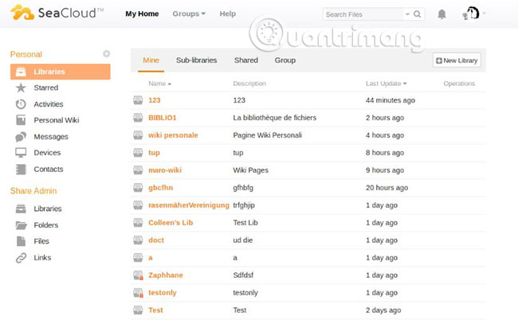518x320 pixels.
Task: Open search options dropdown arrow
Action: 407,14
